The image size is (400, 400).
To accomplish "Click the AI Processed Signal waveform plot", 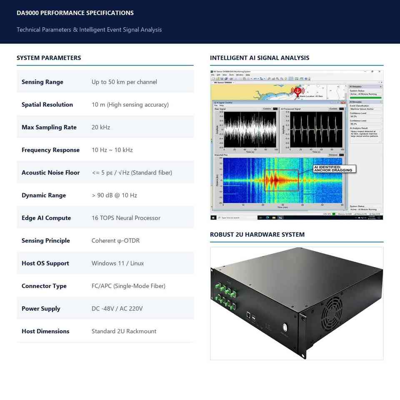I will point(316,129).
